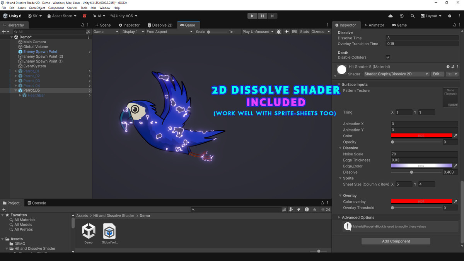Toggle the Game view keyboard shortcuts icon
Image resolution: width=464 pixels, height=261 pixels.
pyautogui.click(x=294, y=32)
